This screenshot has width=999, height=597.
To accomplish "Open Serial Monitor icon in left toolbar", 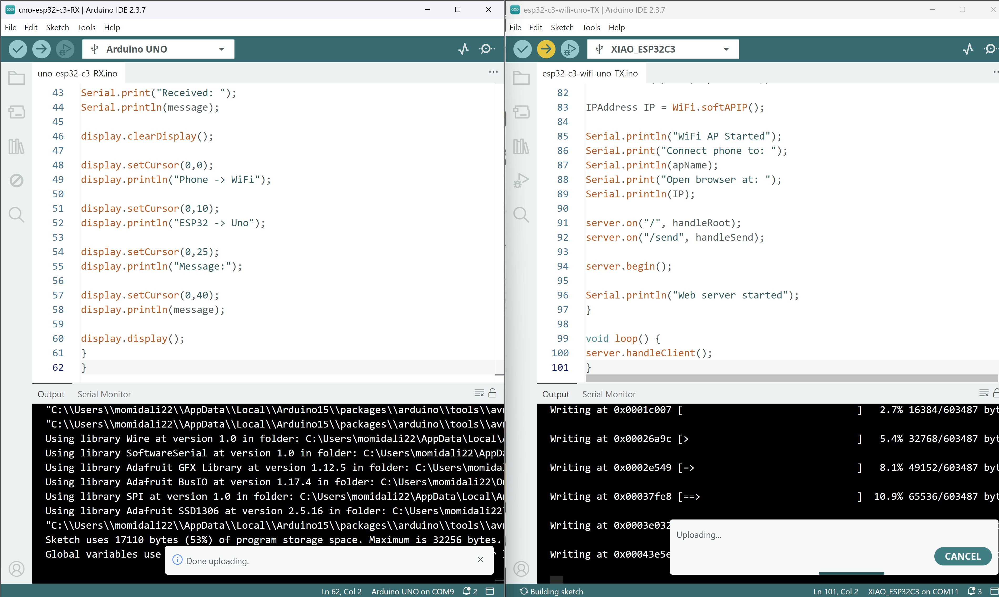I will coord(487,49).
